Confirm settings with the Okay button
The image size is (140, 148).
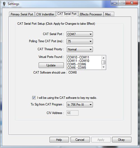122,140
